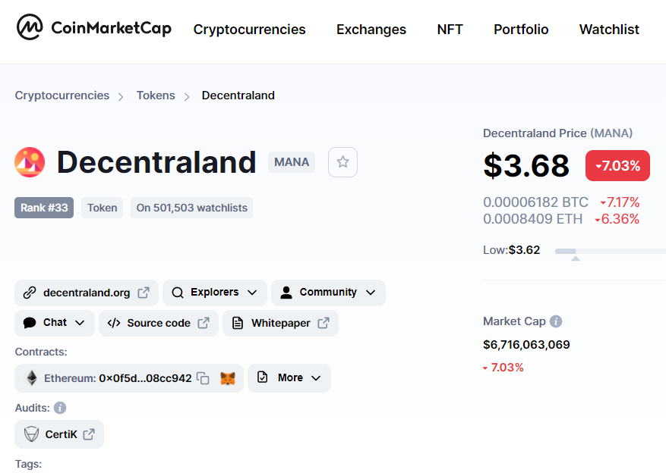The image size is (666, 476).
Task: Click the Decentraland logo icon
Action: coord(30,162)
